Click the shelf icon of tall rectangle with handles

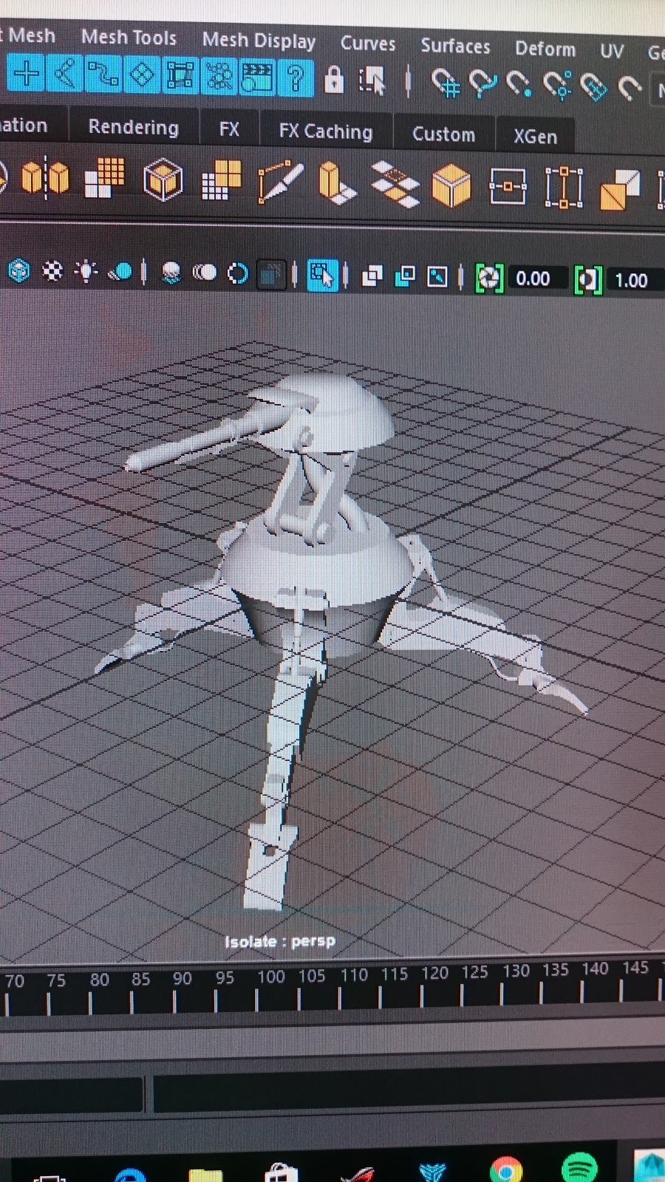[x=563, y=188]
